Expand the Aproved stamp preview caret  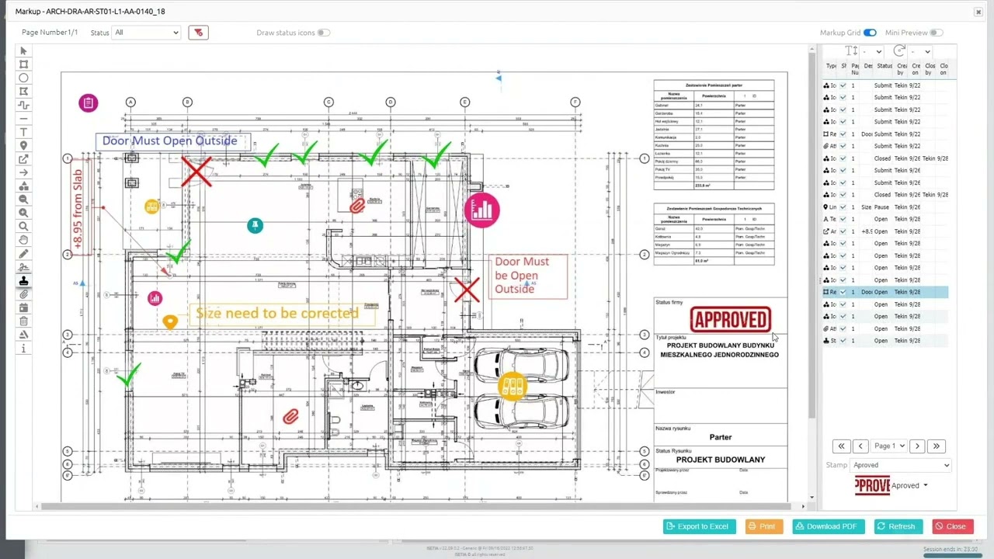pos(925,486)
